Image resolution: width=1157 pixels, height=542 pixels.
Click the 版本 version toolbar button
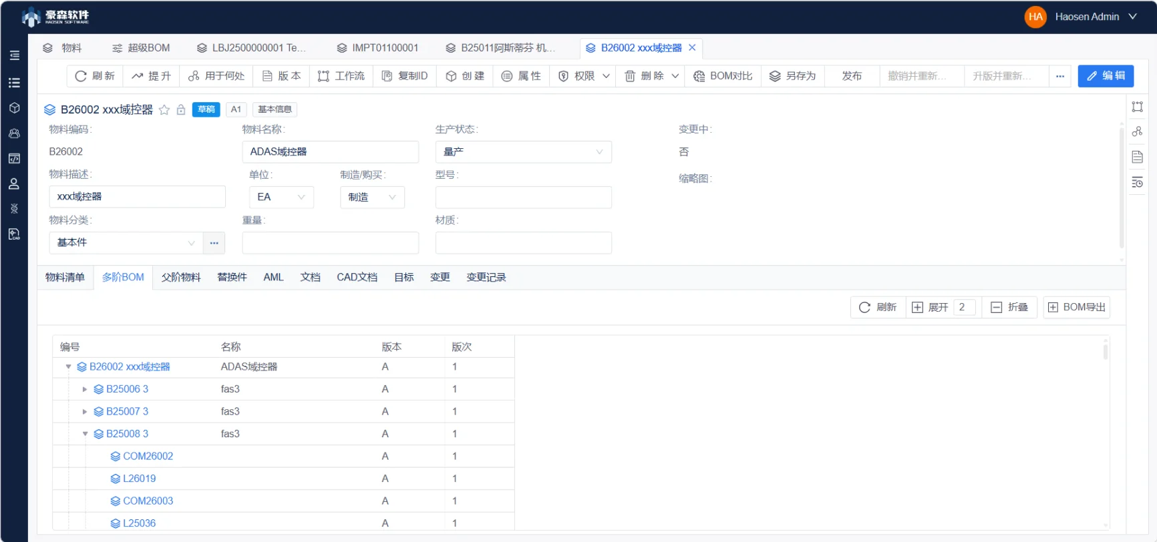pyautogui.click(x=281, y=76)
